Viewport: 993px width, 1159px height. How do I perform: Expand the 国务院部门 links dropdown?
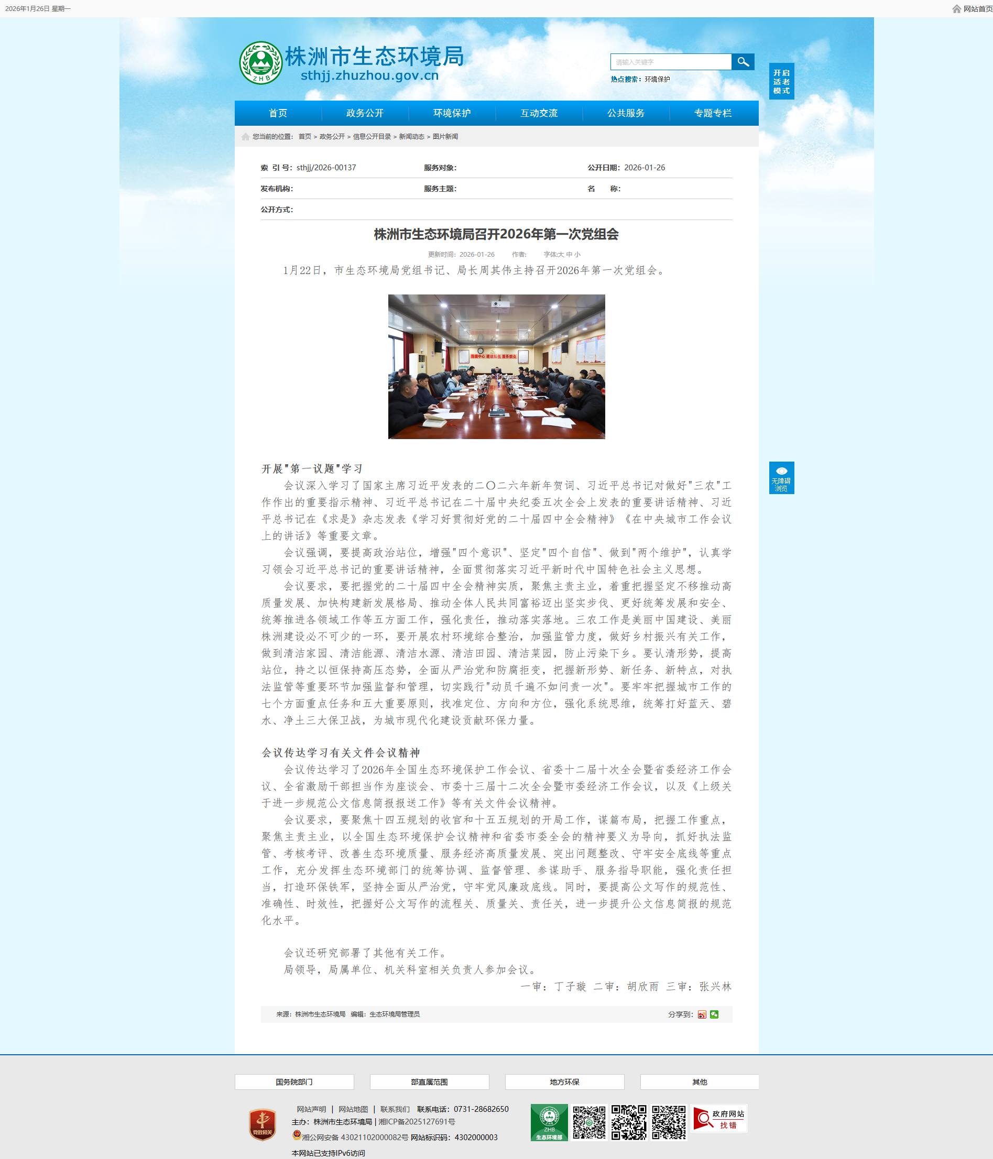coord(294,1082)
